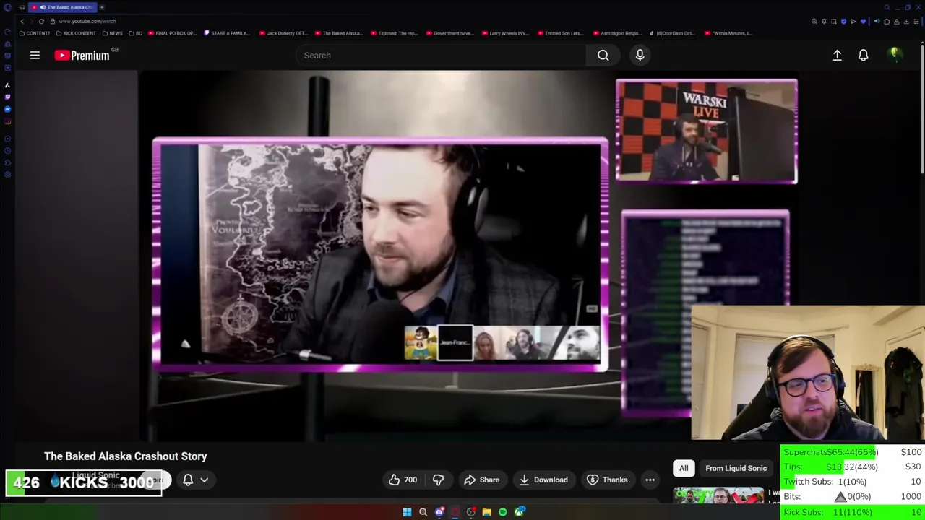Click the Kick Subs goal bar
The image size is (925, 520).
pyautogui.click(x=853, y=512)
